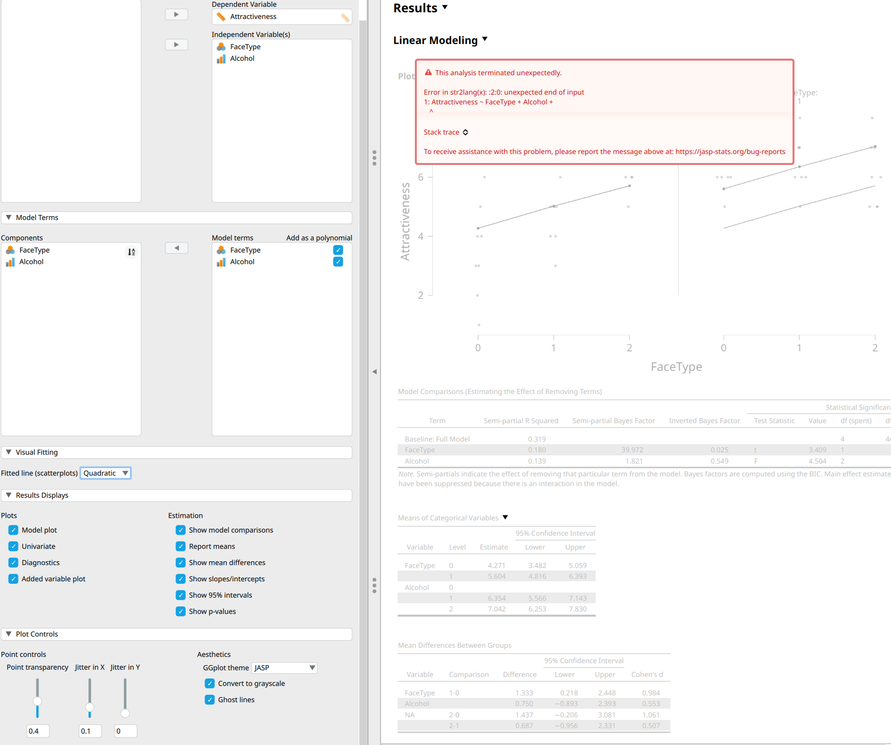Open the Fitted line scatterplots dropdown
891x745 pixels.
pyautogui.click(x=125, y=473)
